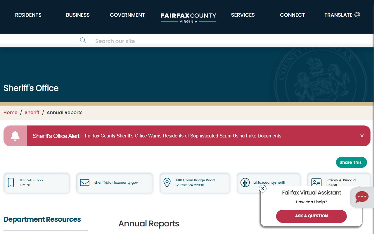Open the red chat bubble icon
The width and height of the screenshot is (374, 234).
click(362, 197)
